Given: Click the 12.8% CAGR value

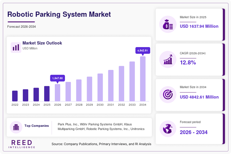Looking at the screenshot, I should click(188, 62).
